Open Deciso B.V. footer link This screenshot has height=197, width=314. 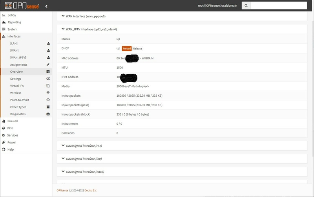pos(91,190)
